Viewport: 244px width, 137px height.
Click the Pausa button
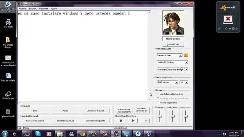pyautogui.click(x=65, y=111)
